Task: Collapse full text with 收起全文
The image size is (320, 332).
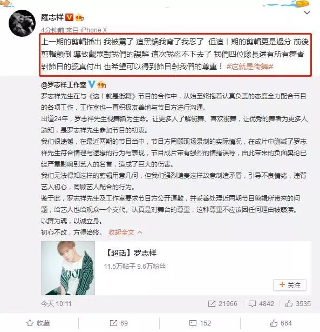Action: 125,233
